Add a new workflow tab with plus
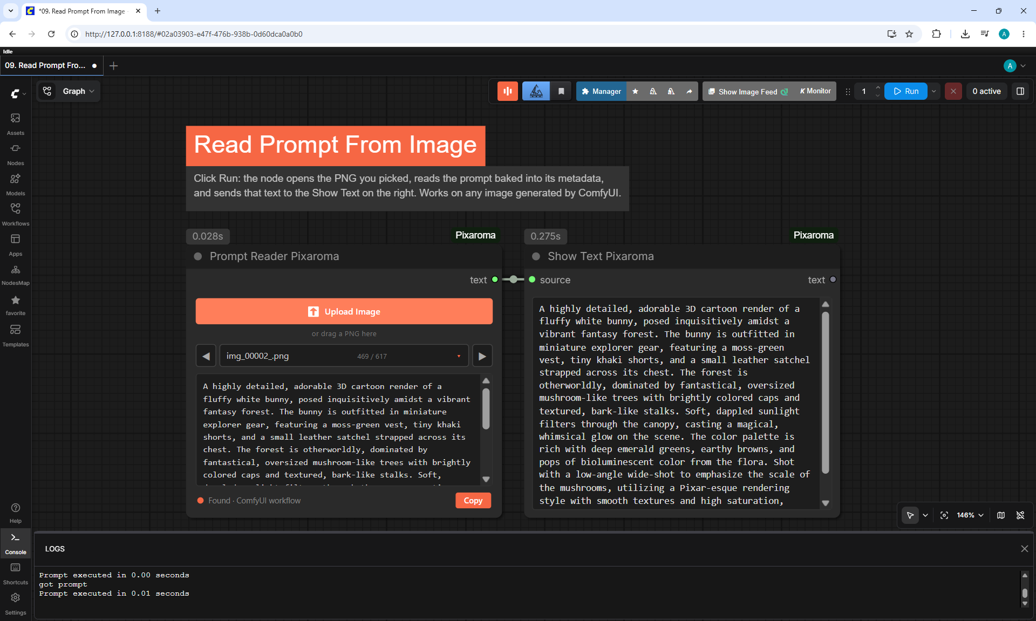The width and height of the screenshot is (1036, 621). (113, 65)
